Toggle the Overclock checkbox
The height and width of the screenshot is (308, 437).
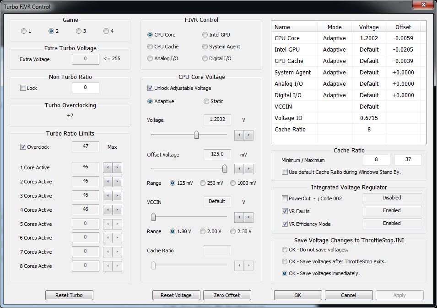23,147
